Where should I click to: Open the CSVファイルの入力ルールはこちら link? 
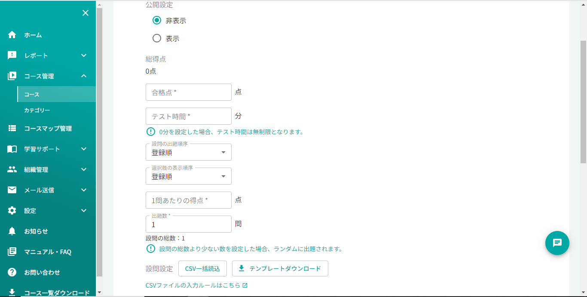click(x=196, y=285)
